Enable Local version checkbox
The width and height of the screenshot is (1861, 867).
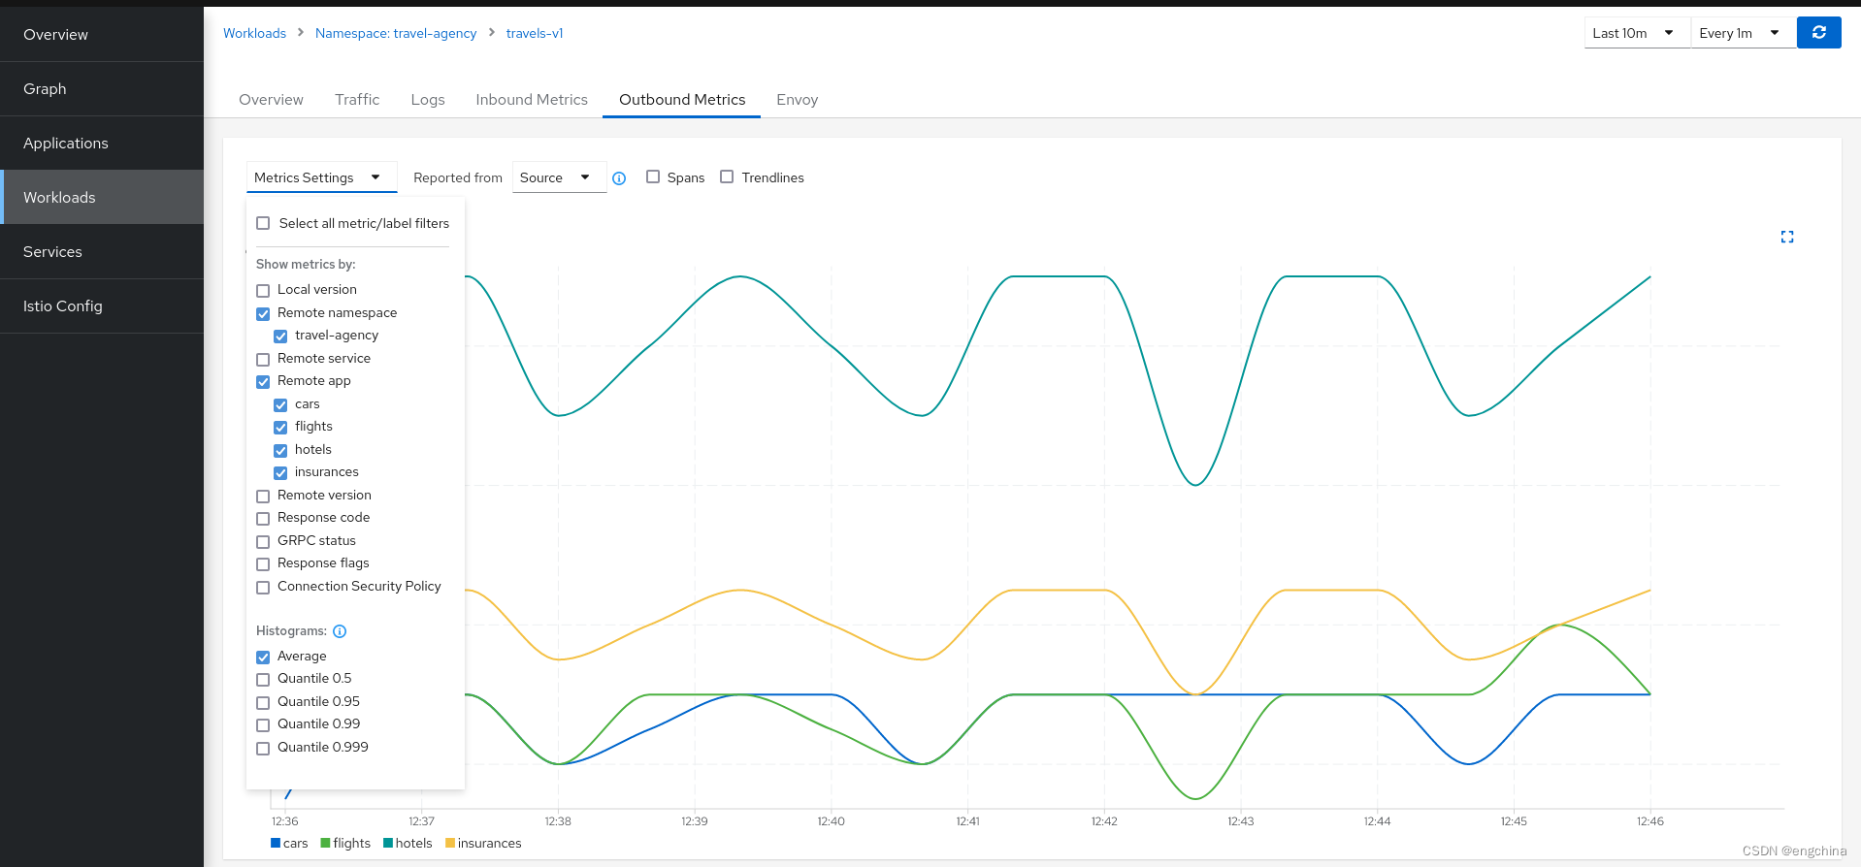click(x=263, y=290)
